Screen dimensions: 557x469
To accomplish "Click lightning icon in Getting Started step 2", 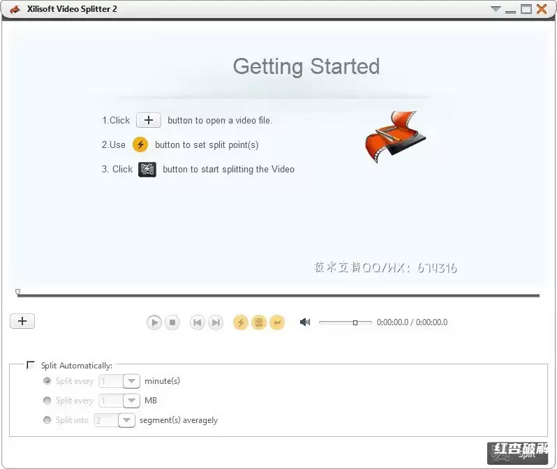I will click(x=140, y=144).
